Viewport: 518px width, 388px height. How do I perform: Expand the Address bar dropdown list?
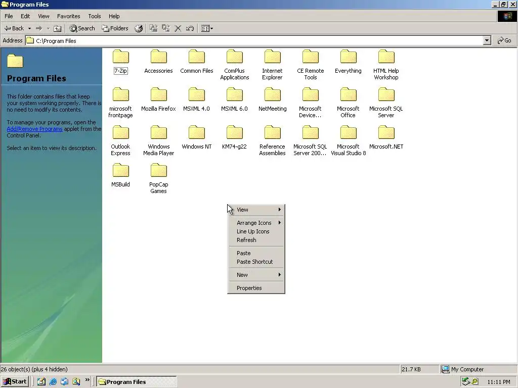click(x=487, y=40)
